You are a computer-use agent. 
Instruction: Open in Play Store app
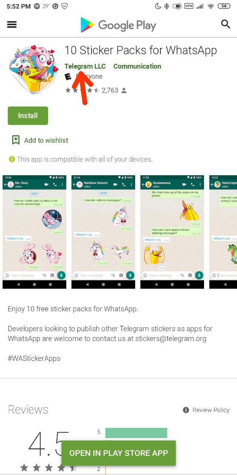click(x=118, y=453)
